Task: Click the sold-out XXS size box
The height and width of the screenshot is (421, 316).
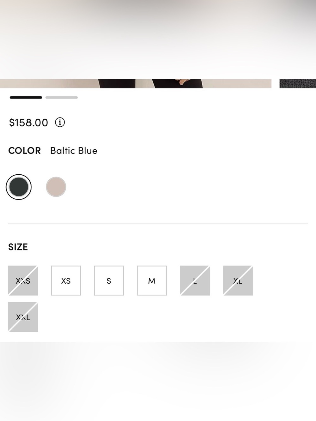Action: [x=23, y=280]
